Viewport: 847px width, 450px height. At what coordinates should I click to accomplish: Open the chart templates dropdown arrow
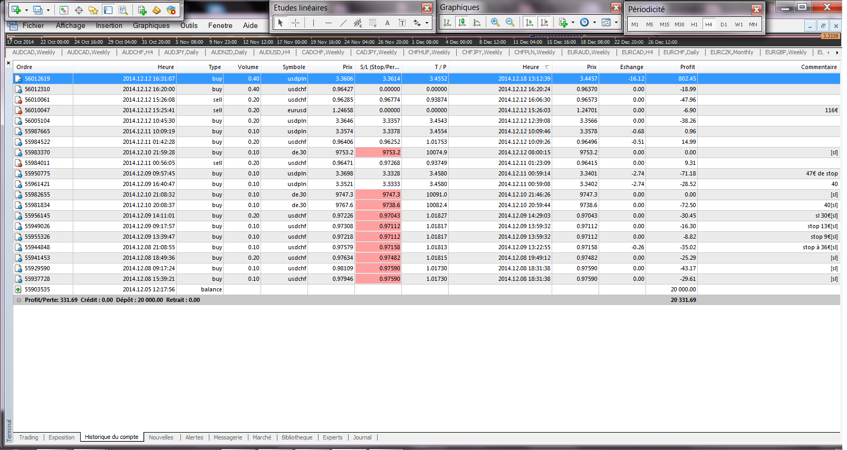pos(616,22)
